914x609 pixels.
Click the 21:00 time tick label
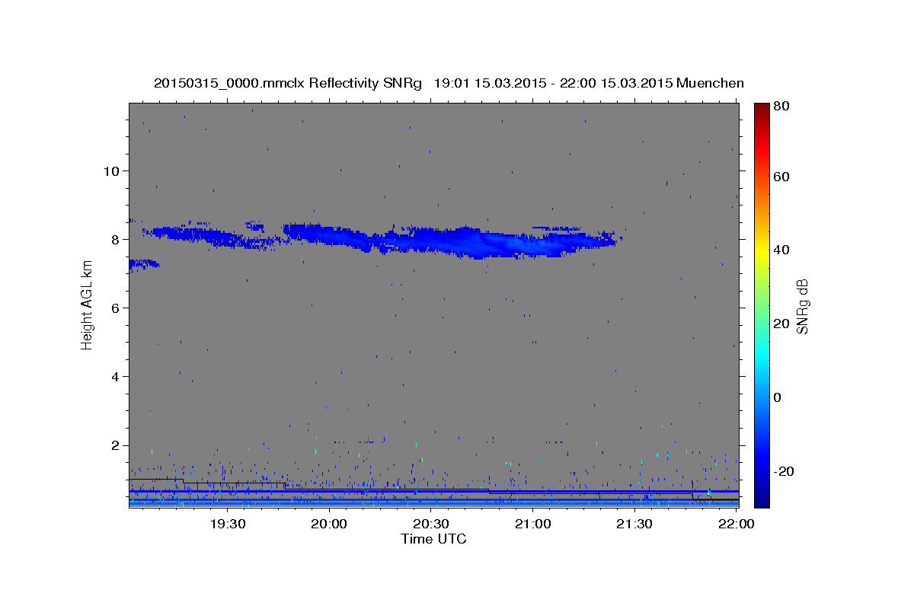[533, 524]
